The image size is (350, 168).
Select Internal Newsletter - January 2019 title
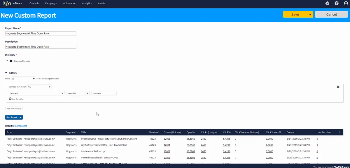click(99, 158)
